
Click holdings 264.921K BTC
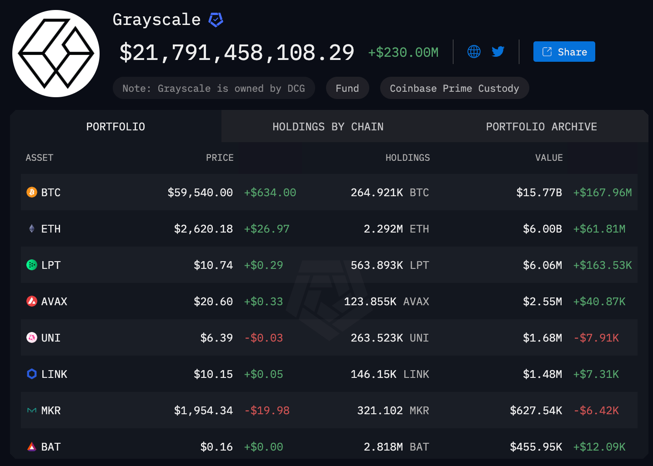pyautogui.click(x=390, y=193)
